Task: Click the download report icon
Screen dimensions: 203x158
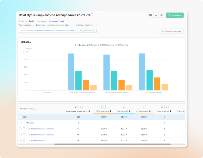Action: [156, 15]
